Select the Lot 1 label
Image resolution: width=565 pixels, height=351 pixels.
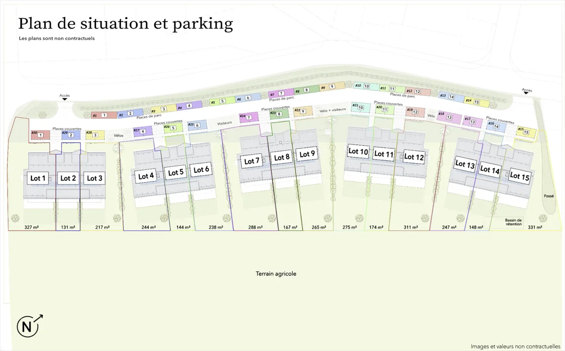click(38, 178)
